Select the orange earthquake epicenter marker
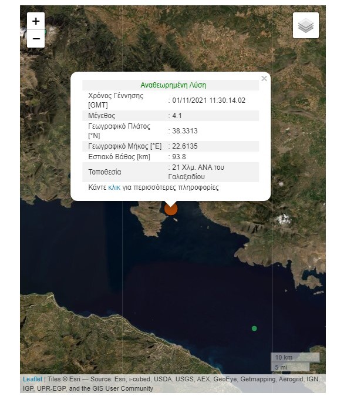Viewport: 337px width, 406px height. coord(171,209)
